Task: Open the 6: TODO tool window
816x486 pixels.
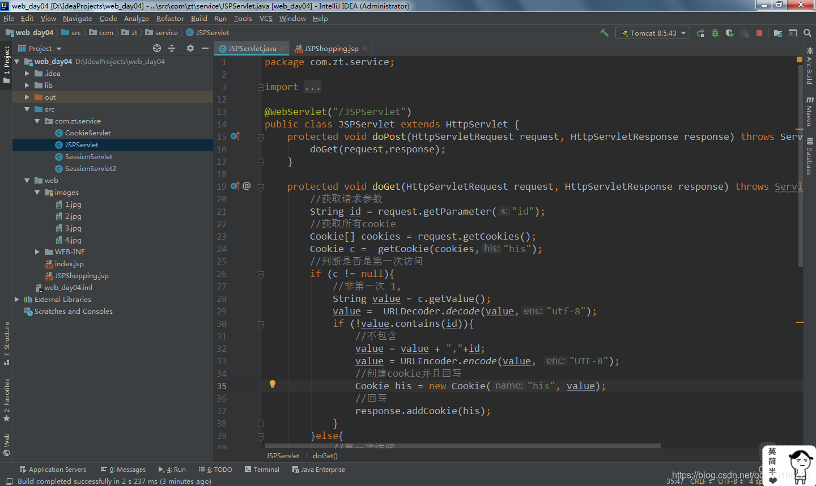Action: point(215,470)
